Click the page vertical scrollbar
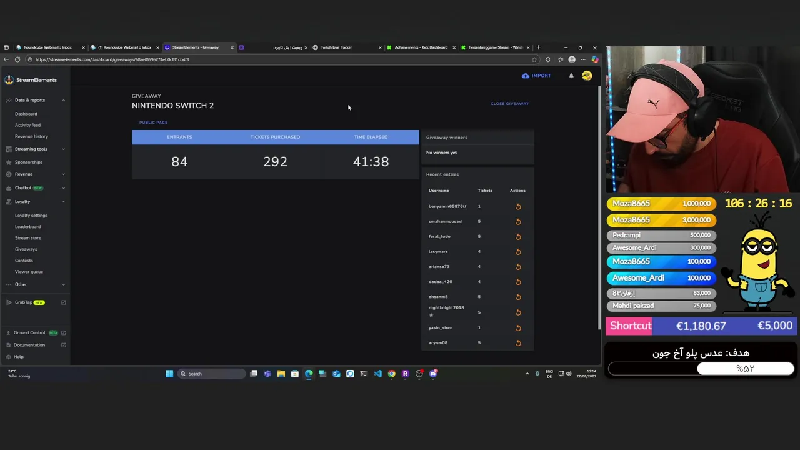800x450 pixels. pos(599,206)
